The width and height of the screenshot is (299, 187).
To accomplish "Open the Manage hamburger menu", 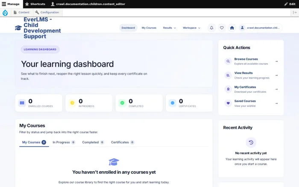I will (x=11, y=4).
